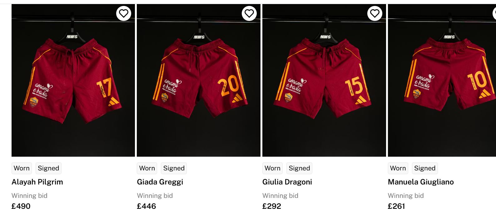Open the Giada Greggi listing title
The width and height of the screenshot is (496, 216).
pyautogui.click(x=160, y=182)
